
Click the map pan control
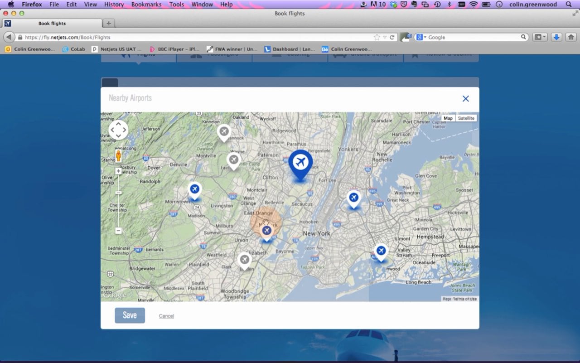point(118,130)
